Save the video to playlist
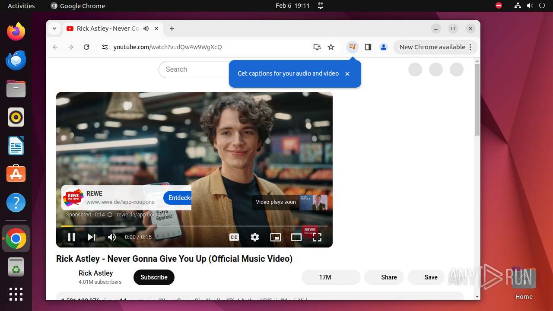The image size is (553, 311). coord(426,277)
